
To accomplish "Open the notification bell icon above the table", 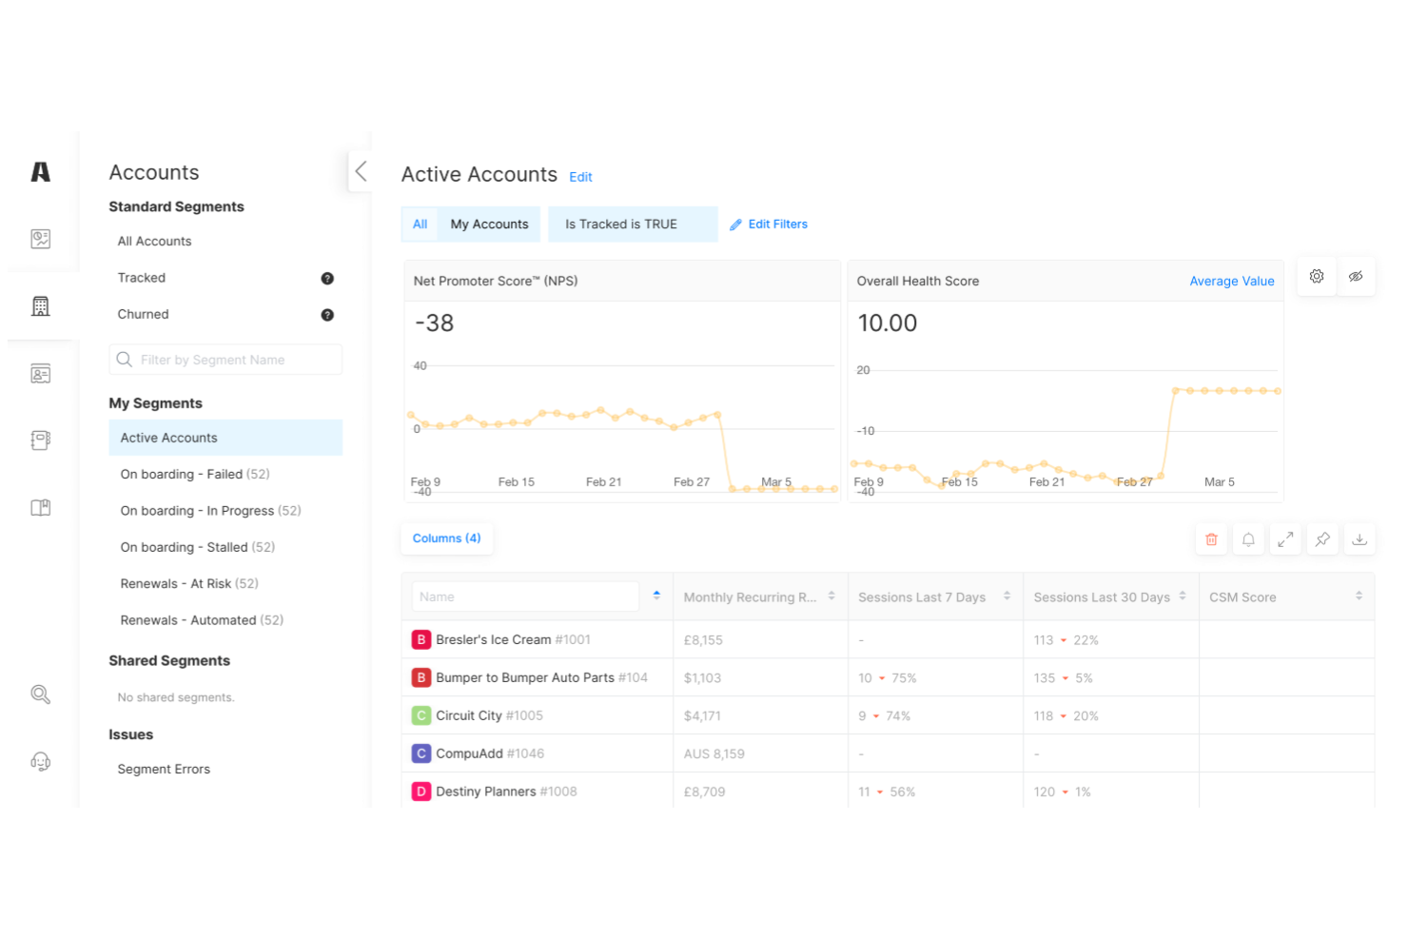I will [x=1248, y=538].
